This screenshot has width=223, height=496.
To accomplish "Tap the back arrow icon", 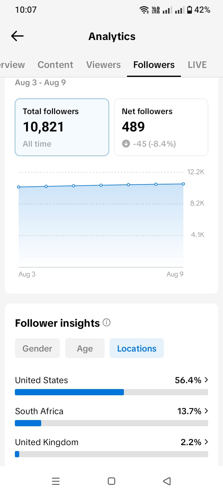I will coord(17,36).
